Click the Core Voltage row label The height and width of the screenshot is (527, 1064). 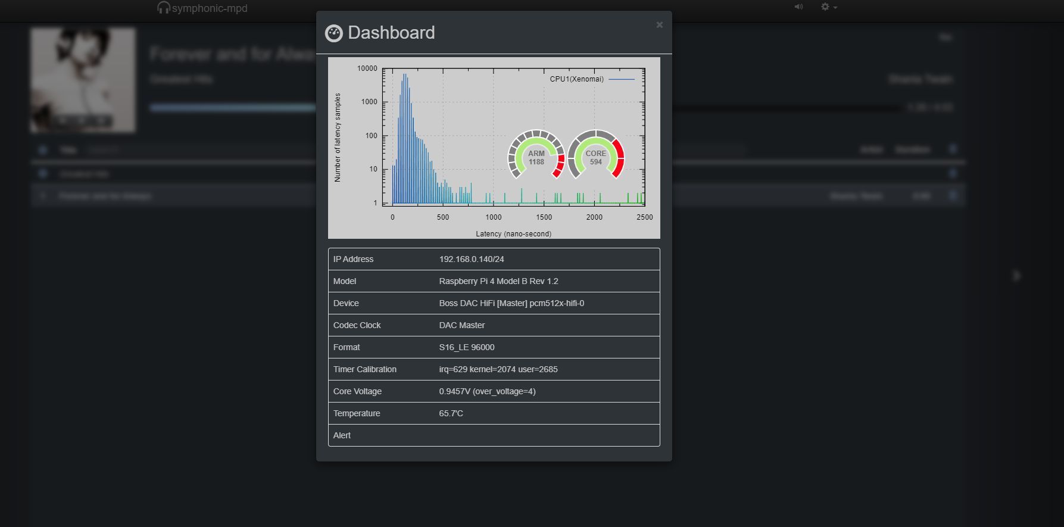tap(357, 391)
